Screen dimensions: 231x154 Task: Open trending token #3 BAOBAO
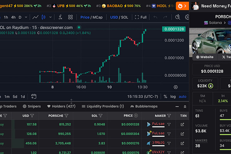[119, 6]
